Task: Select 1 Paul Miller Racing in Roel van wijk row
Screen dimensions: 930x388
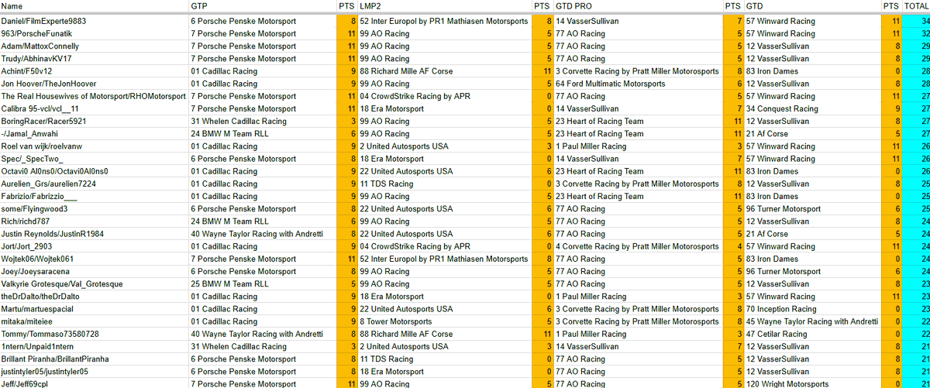Action: [x=639, y=146]
